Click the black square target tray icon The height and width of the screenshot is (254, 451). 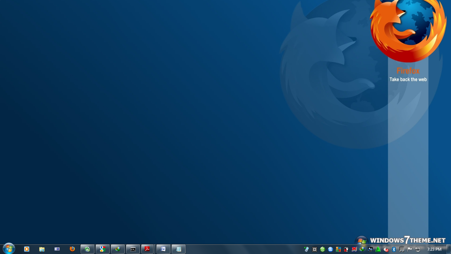315,249
